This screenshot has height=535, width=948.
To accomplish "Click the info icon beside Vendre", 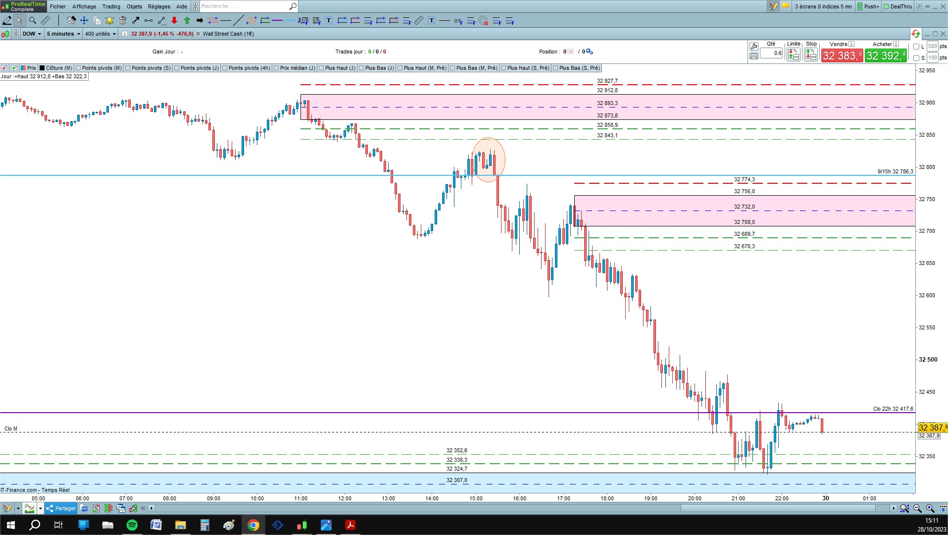I will click(851, 44).
